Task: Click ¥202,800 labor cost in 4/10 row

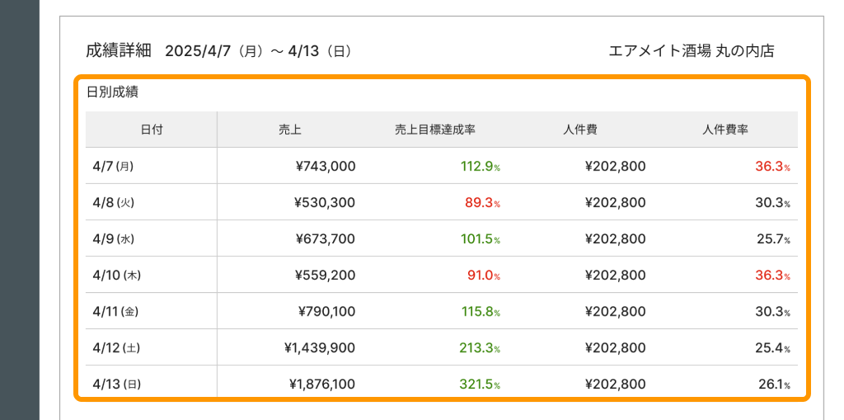Action: pyautogui.click(x=615, y=275)
